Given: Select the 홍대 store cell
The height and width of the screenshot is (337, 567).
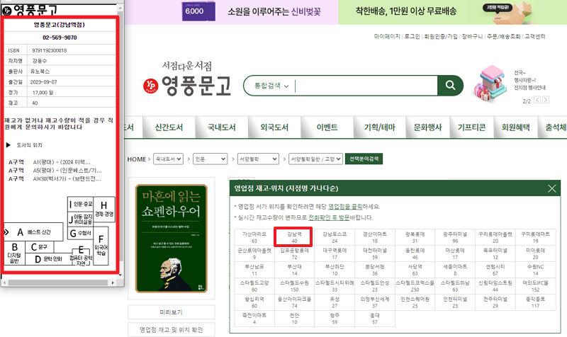Looking at the screenshot, I should point(375,318).
